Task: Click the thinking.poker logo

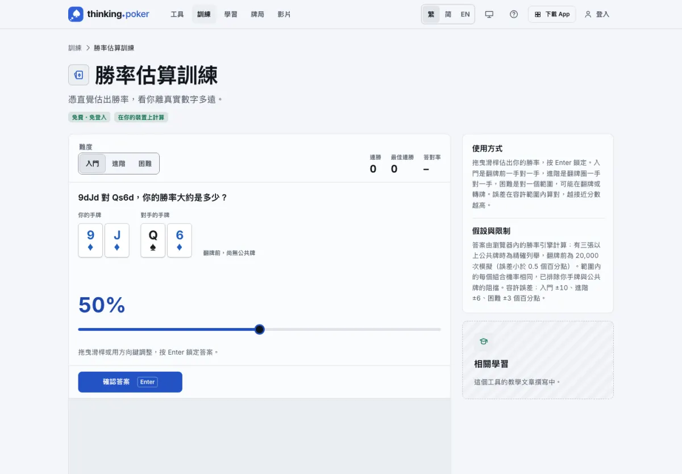Action: pos(109,14)
